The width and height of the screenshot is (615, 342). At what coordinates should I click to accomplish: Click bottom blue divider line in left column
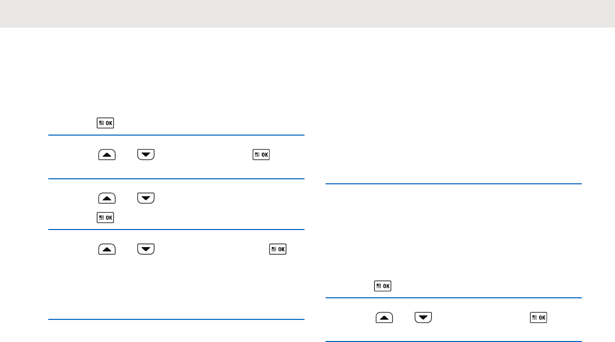point(176,319)
